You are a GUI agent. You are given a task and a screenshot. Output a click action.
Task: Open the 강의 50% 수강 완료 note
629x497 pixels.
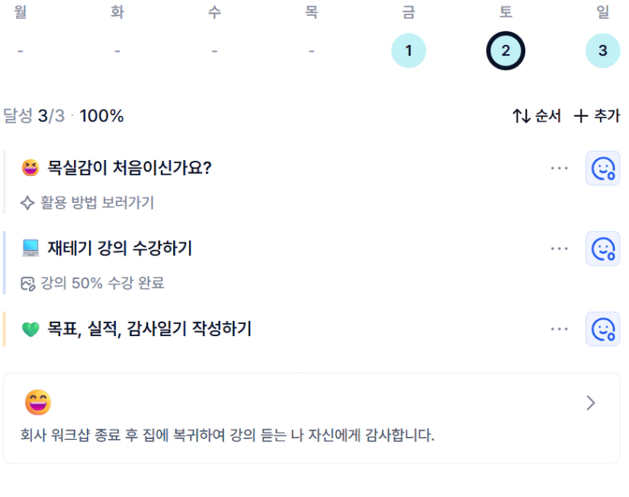pyautogui.click(x=102, y=284)
